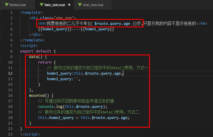Screen dimensions: 213x137
Task: Click the Vue icon on one_son.vue tab
Action: point(80,5)
